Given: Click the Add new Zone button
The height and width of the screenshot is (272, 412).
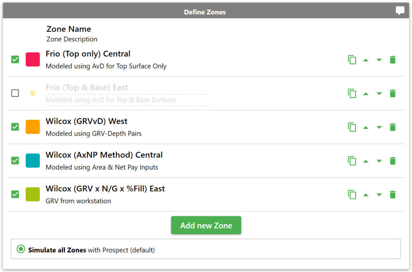Looking at the screenshot, I should pyautogui.click(x=206, y=225).
